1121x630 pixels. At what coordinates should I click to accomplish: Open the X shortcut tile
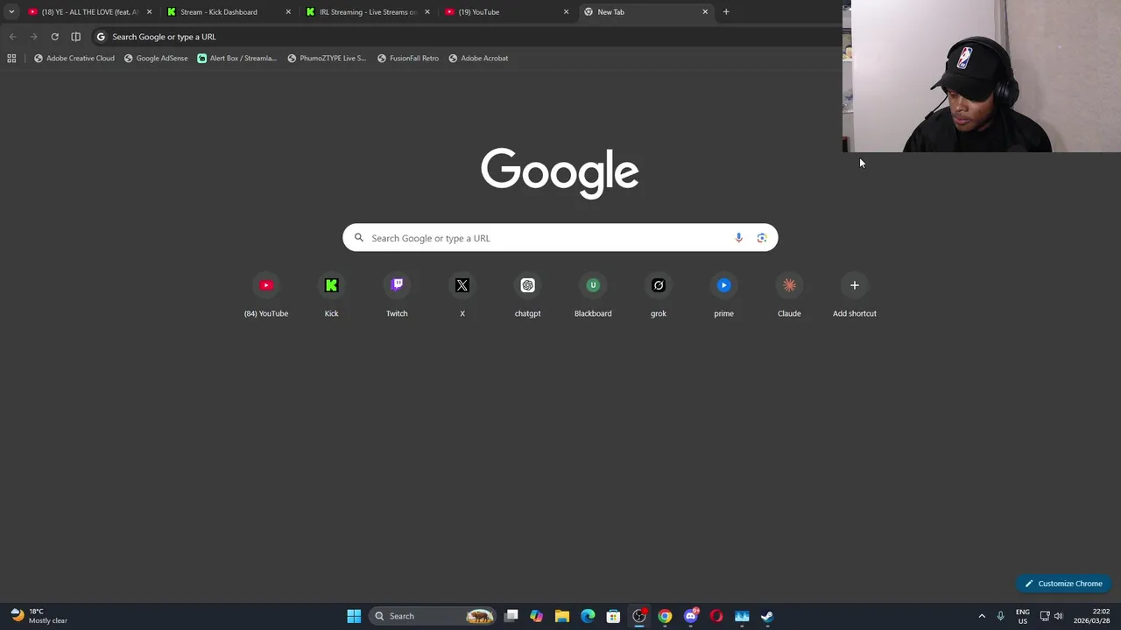click(x=462, y=296)
